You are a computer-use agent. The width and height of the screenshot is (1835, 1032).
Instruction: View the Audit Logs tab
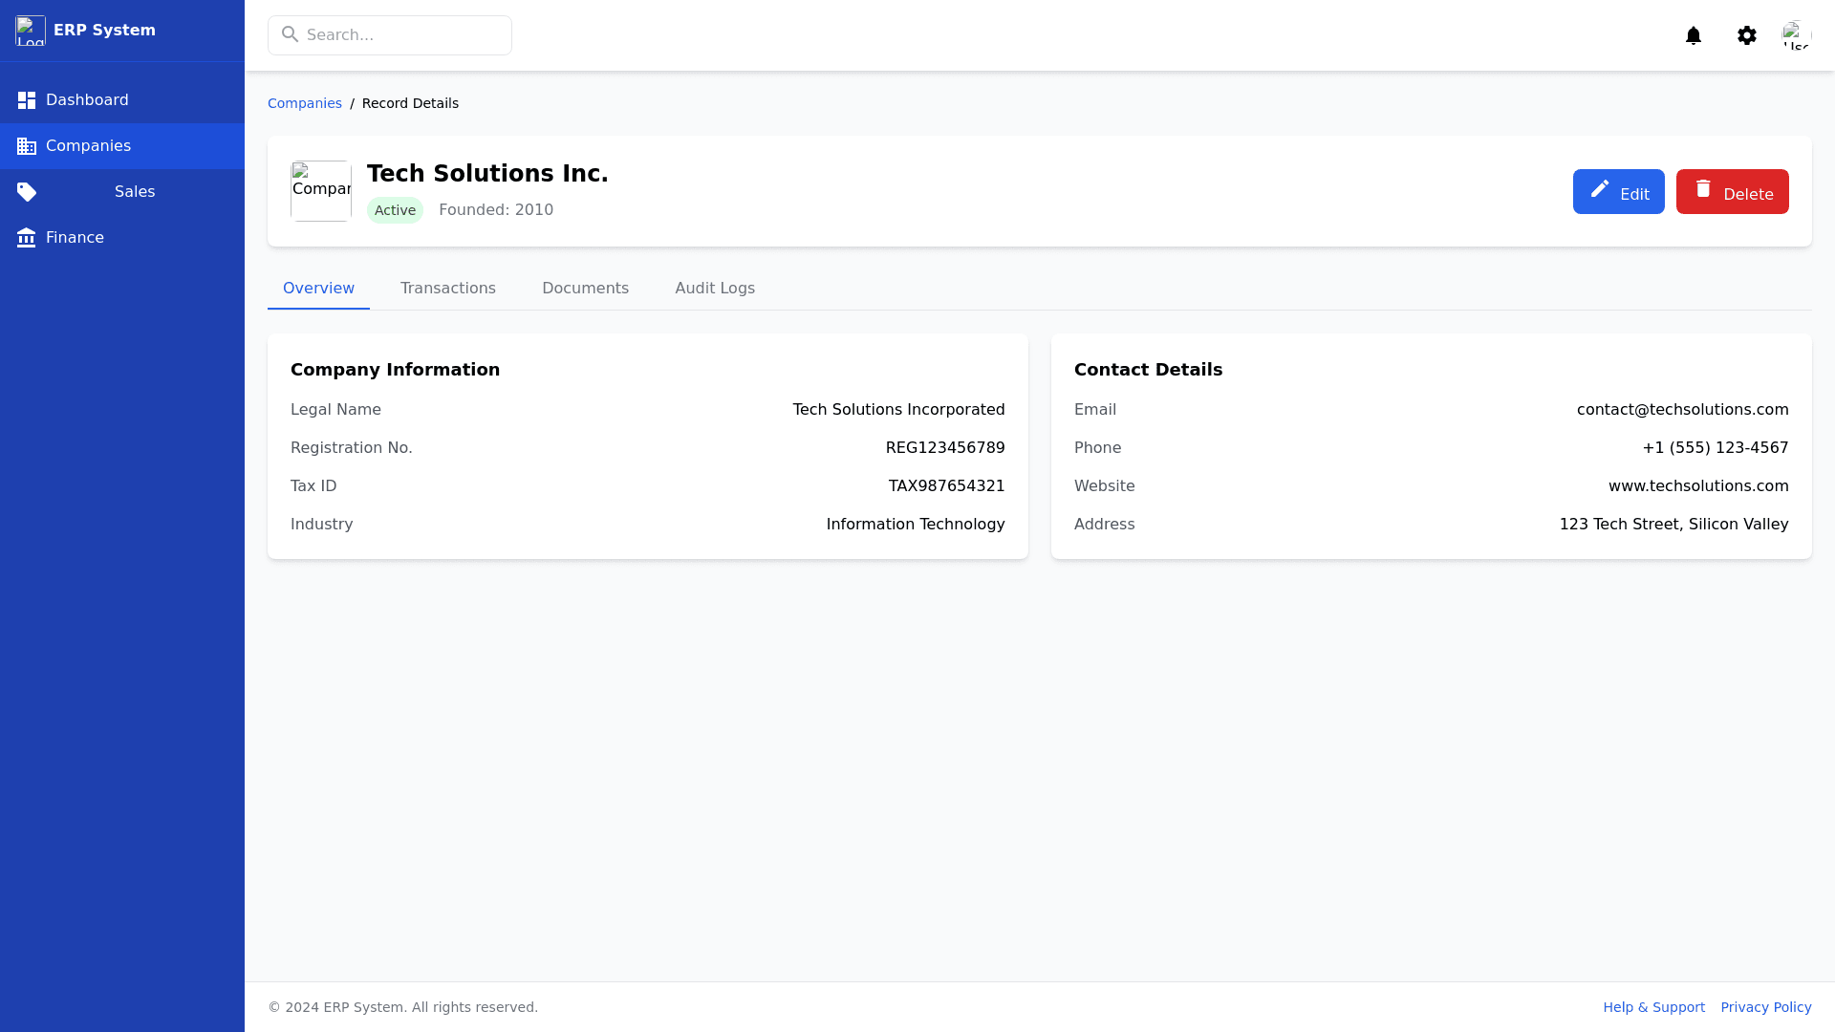coord(714,289)
